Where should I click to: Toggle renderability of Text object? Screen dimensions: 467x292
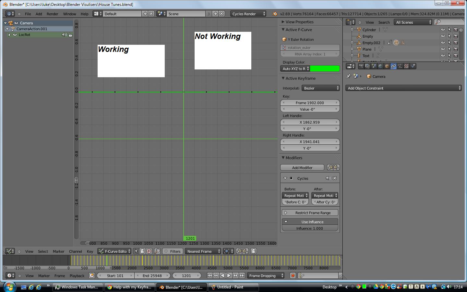point(456,55)
